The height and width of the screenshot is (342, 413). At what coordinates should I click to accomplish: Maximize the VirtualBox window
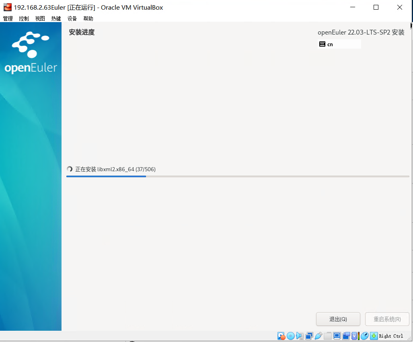tap(376, 7)
